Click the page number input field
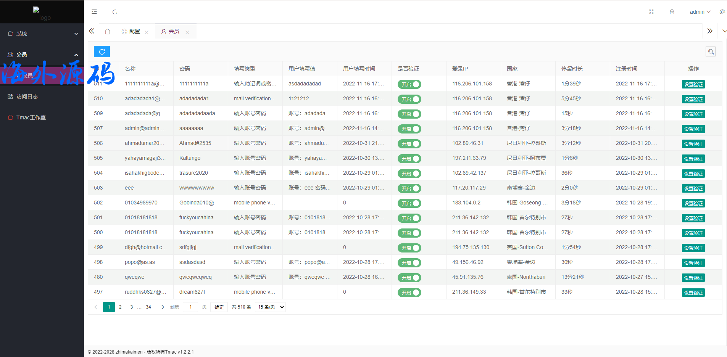 190,307
